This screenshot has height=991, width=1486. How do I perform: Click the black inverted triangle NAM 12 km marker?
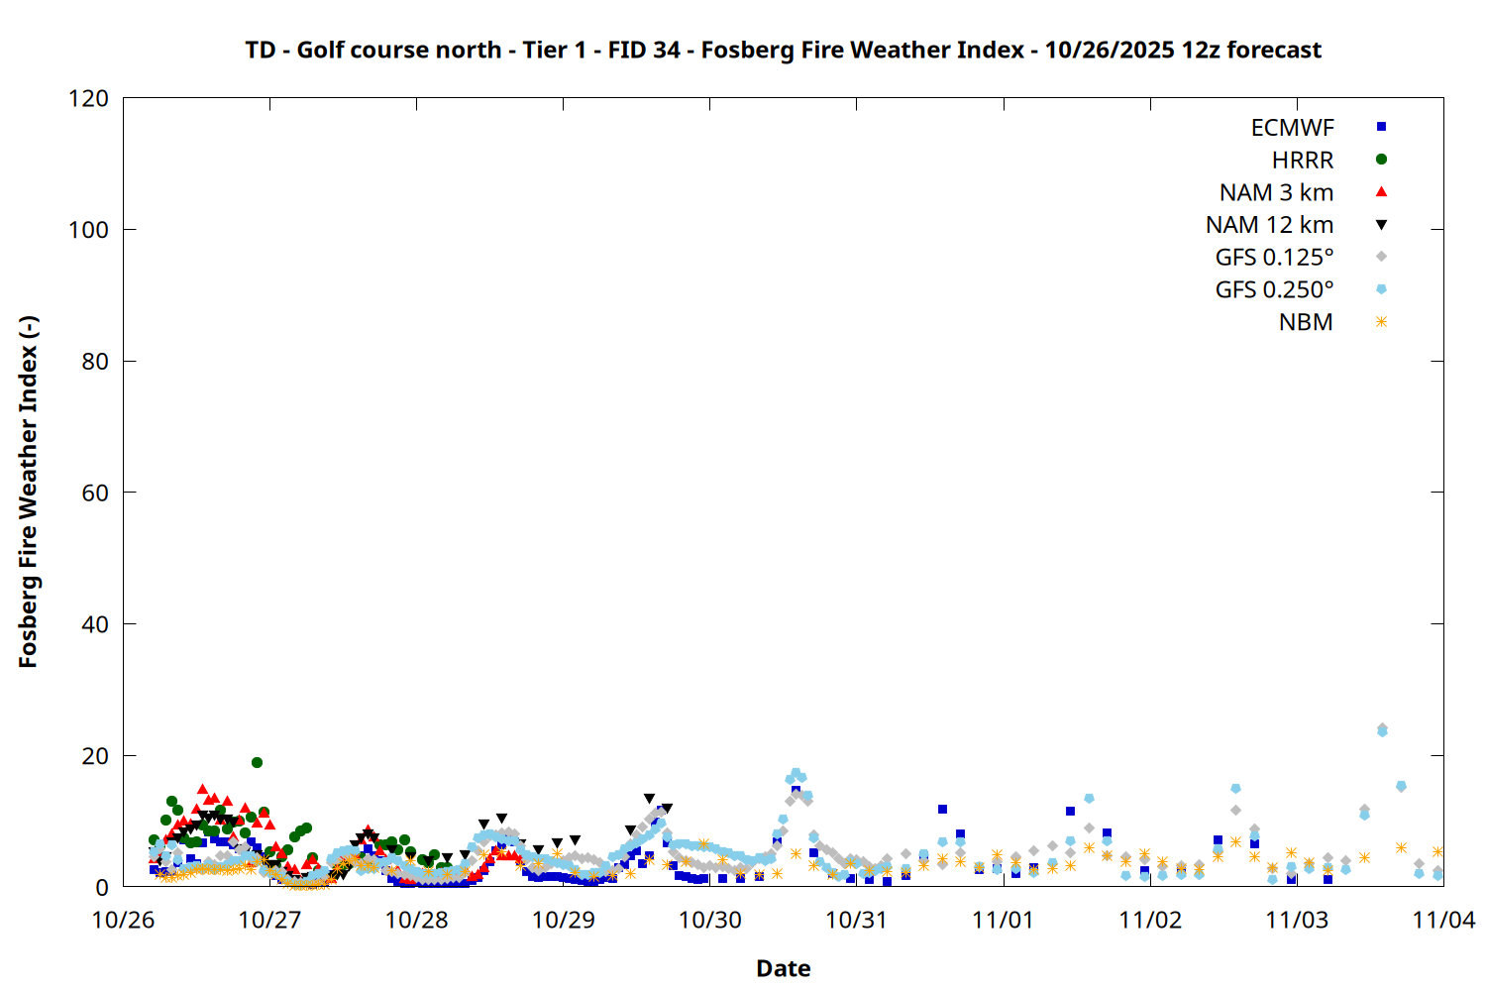[1381, 225]
